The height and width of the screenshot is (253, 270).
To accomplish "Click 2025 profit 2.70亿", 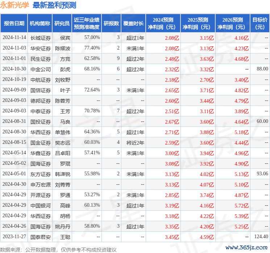I will coord(207,80).
